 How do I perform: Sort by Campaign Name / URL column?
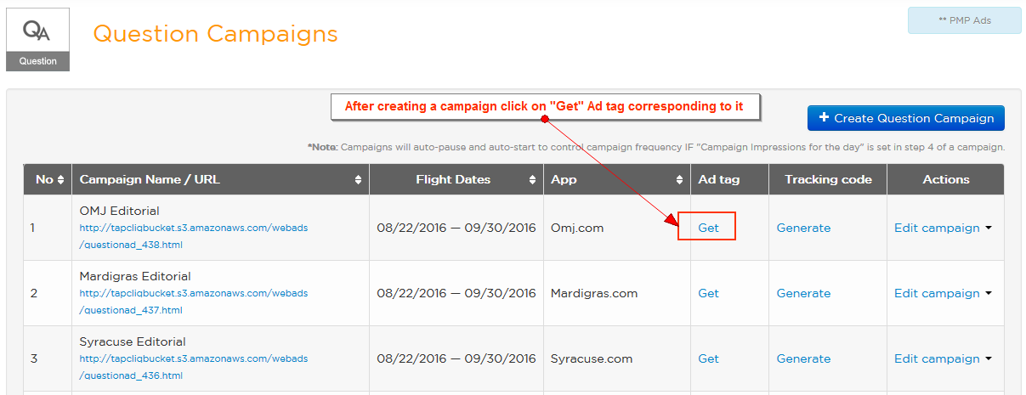[359, 179]
